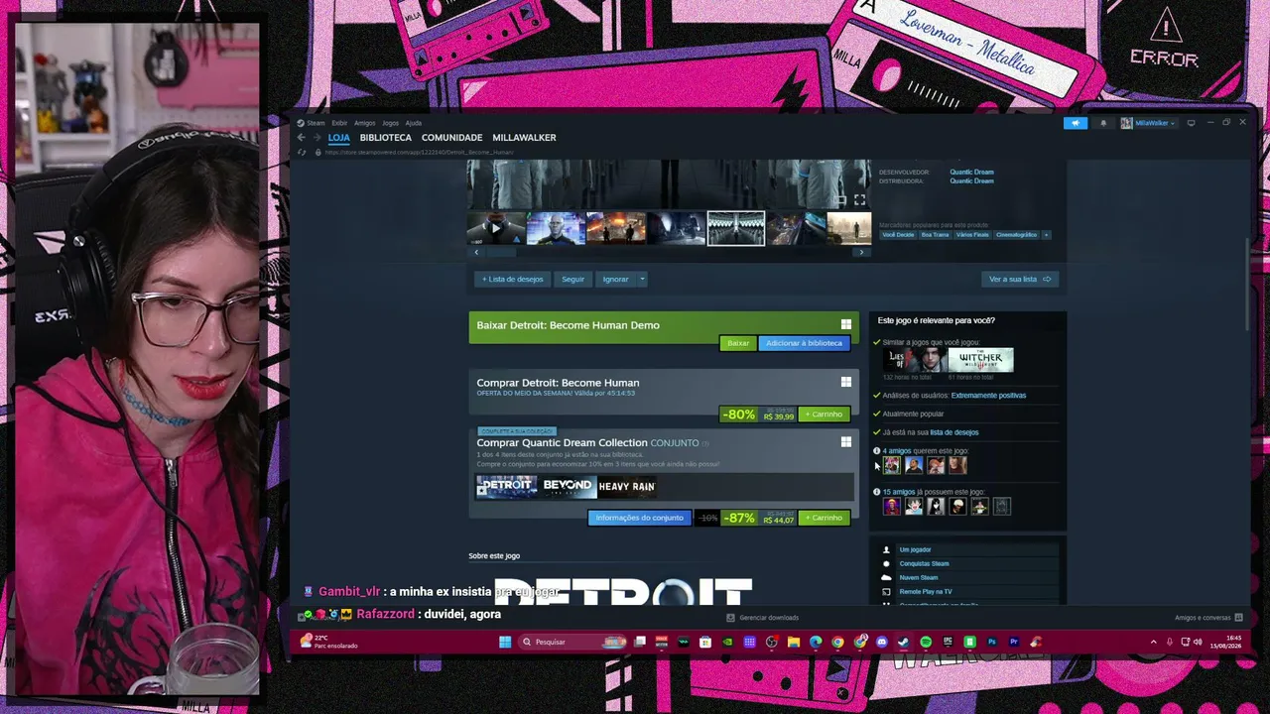Click Adicionar à biblioteca button
The height and width of the screenshot is (714, 1270).
click(804, 343)
